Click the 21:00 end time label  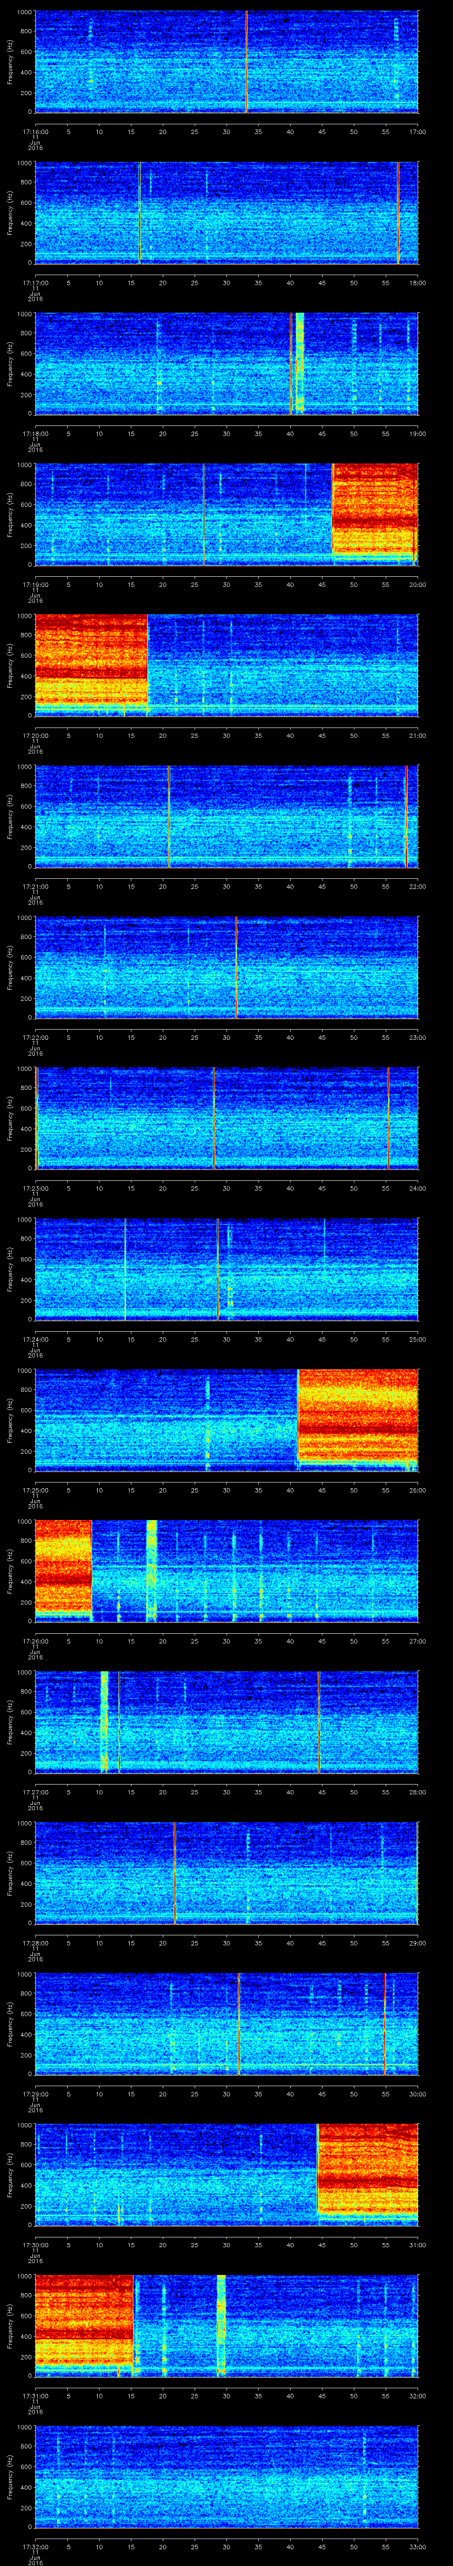(417, 734)
